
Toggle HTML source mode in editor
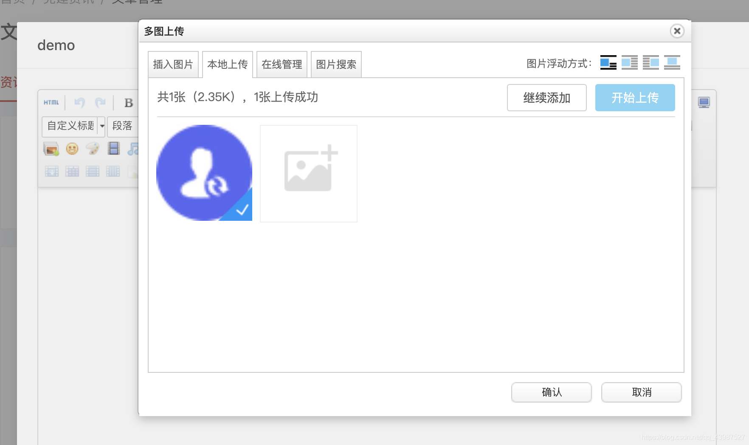click(51, 102)
